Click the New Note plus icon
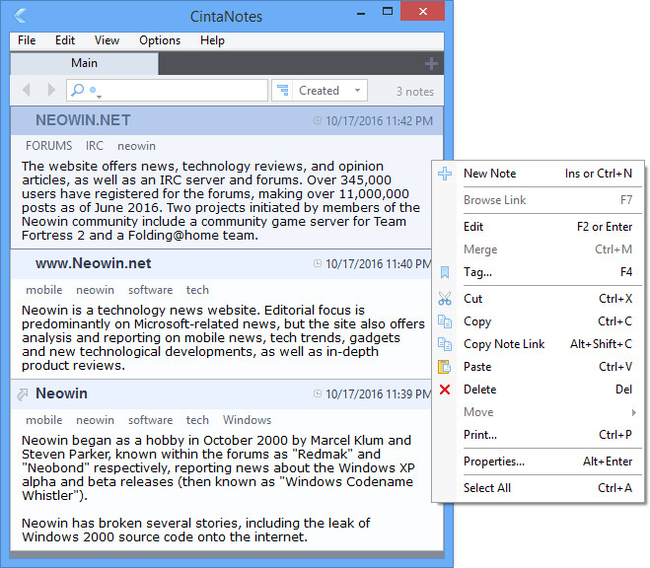This screenshot has width=650, height=568. point(445,174)
